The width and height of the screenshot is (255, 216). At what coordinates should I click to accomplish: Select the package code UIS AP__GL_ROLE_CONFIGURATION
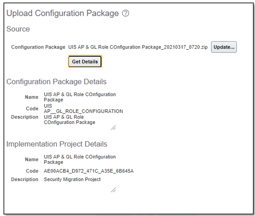[x=83, y=109]
